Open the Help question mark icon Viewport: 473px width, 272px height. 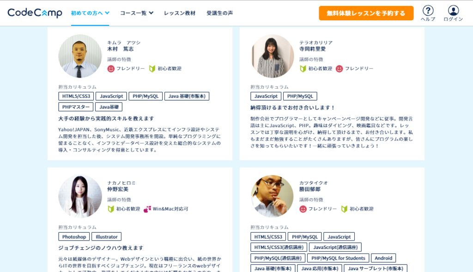click(428, 11)
